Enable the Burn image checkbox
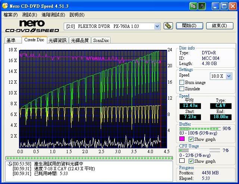This screenshot has height=184, width=239. coord(182,83)
